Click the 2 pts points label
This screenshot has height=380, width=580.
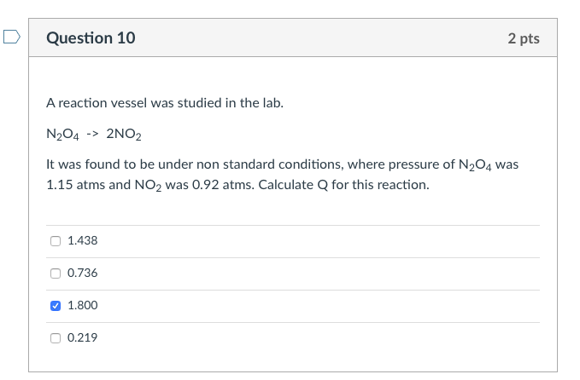(x=523, y=38)
